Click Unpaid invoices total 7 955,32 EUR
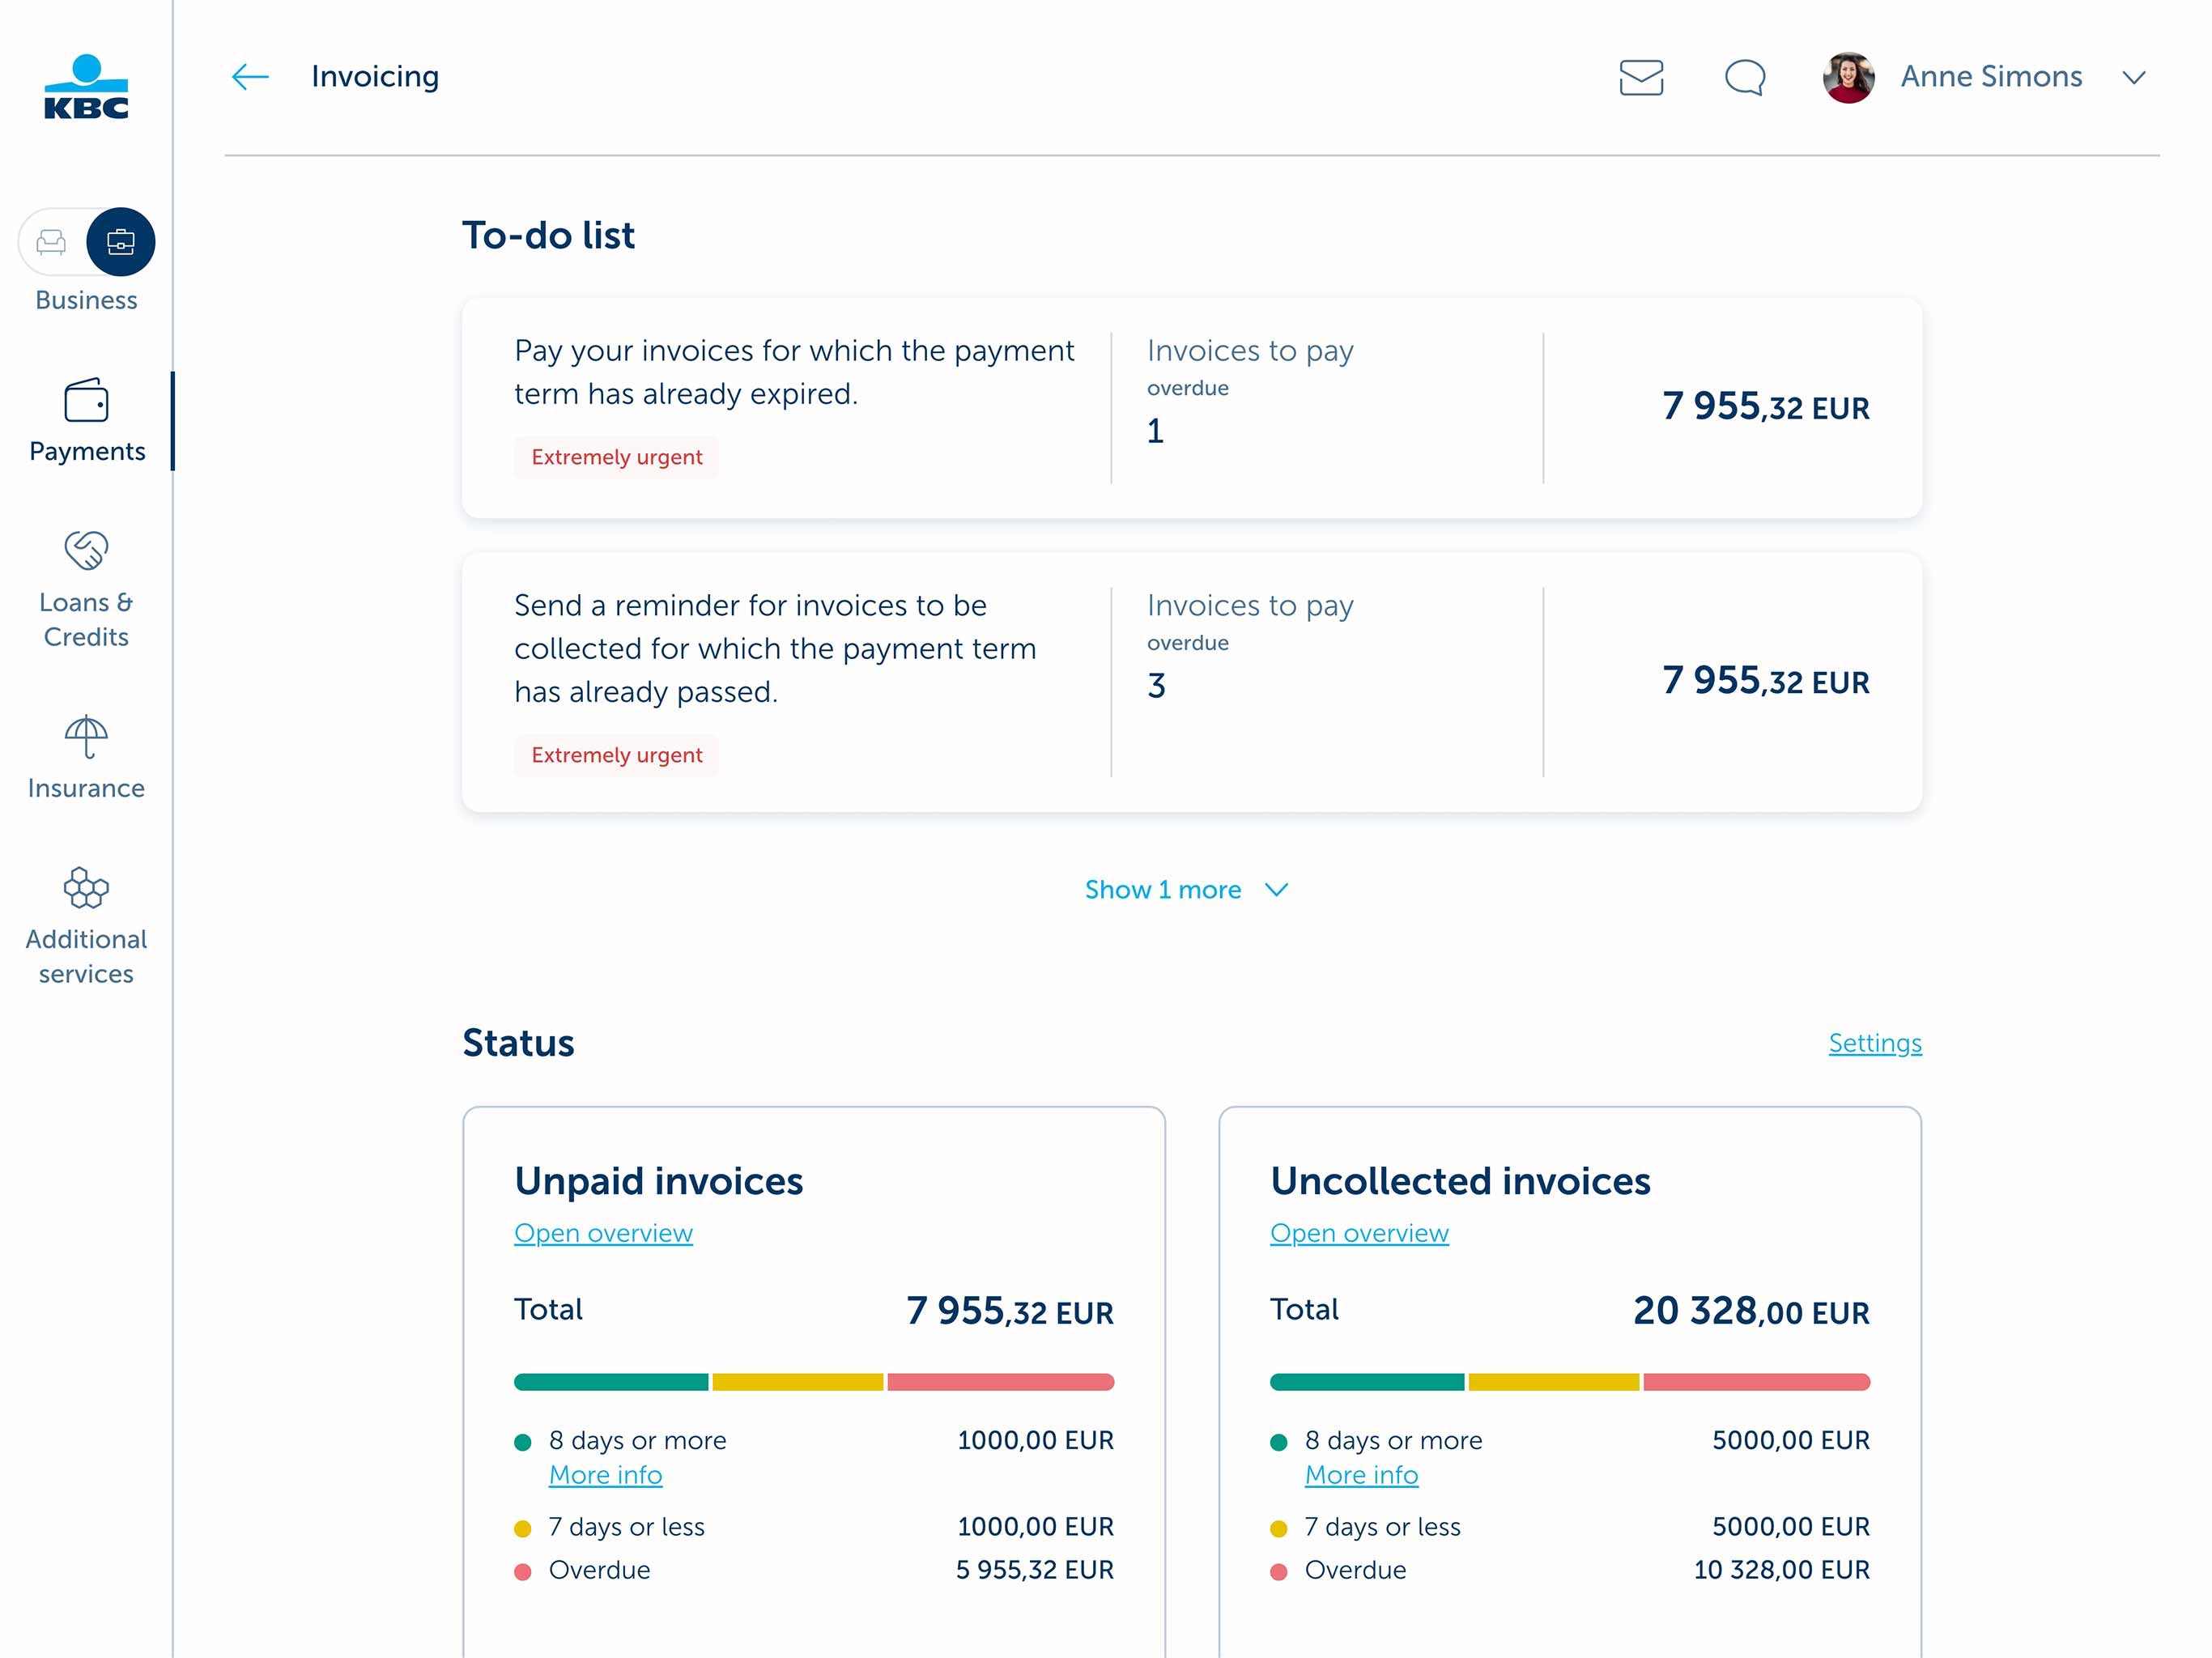This screenshot has height=1658, width=2212. [1010, 1311]
